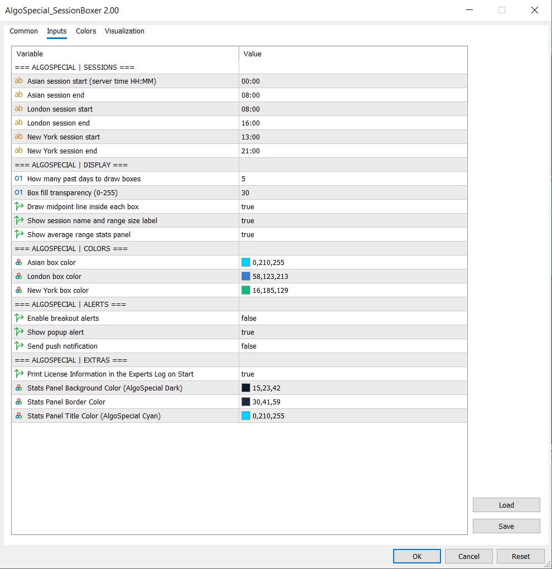Click the 'ab' icon next to Asian session end
This screenshot has height=569, width=552.
pyautogui.click(x=18, y=95)
